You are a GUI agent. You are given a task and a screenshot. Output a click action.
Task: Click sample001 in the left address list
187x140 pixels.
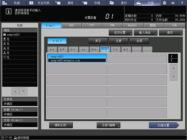[x=20, y=35]
